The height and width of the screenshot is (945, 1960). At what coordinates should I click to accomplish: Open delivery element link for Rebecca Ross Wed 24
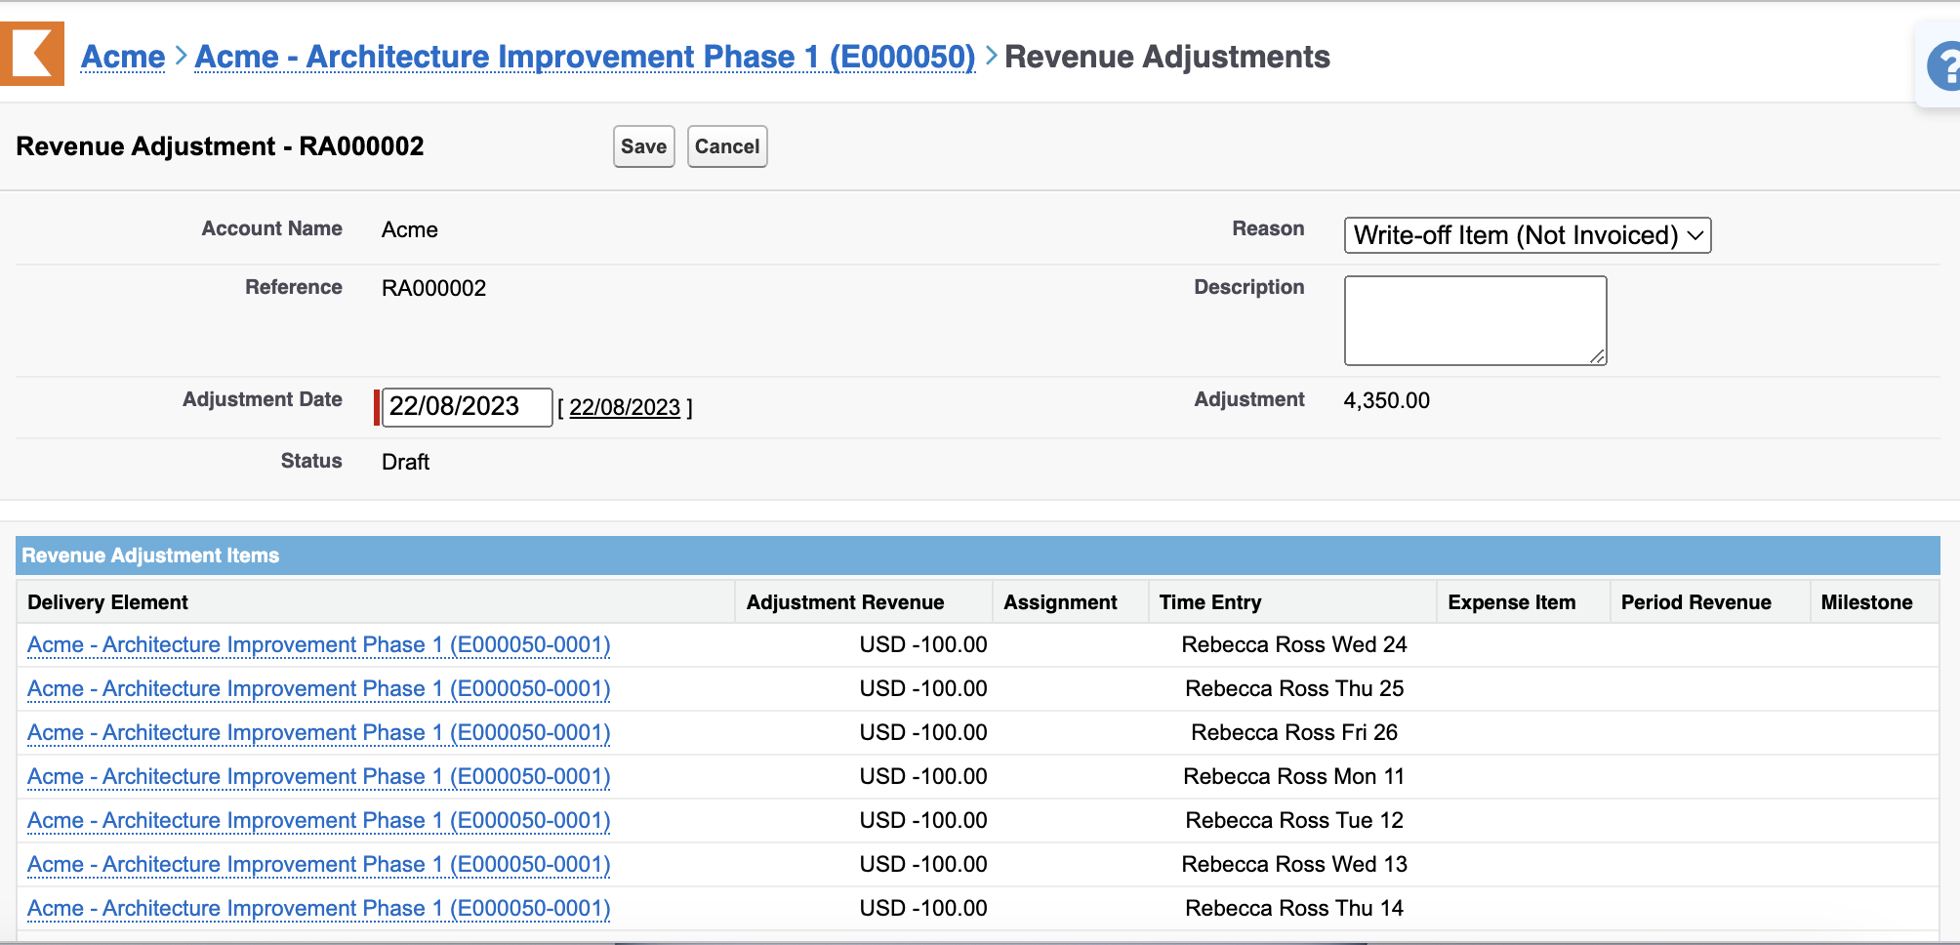[318, 645]
